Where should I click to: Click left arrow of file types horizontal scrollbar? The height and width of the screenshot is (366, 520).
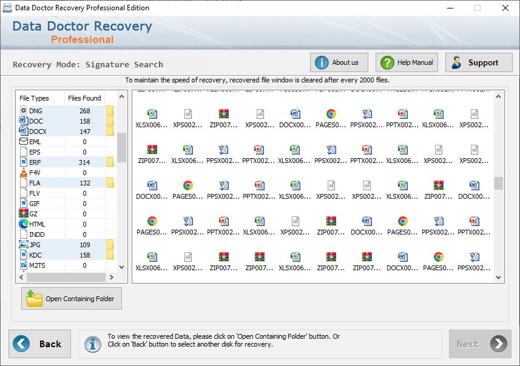click(22, 278)
